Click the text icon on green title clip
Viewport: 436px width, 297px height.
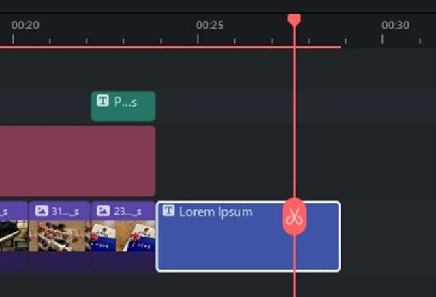103,101
